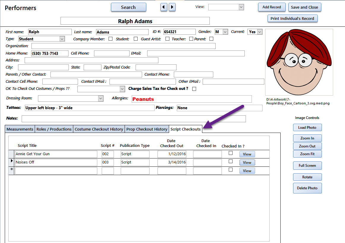This screenshot has width=345, height=243.
Task: Toggle the Parent checkbox
Action: tap(212, 39)
